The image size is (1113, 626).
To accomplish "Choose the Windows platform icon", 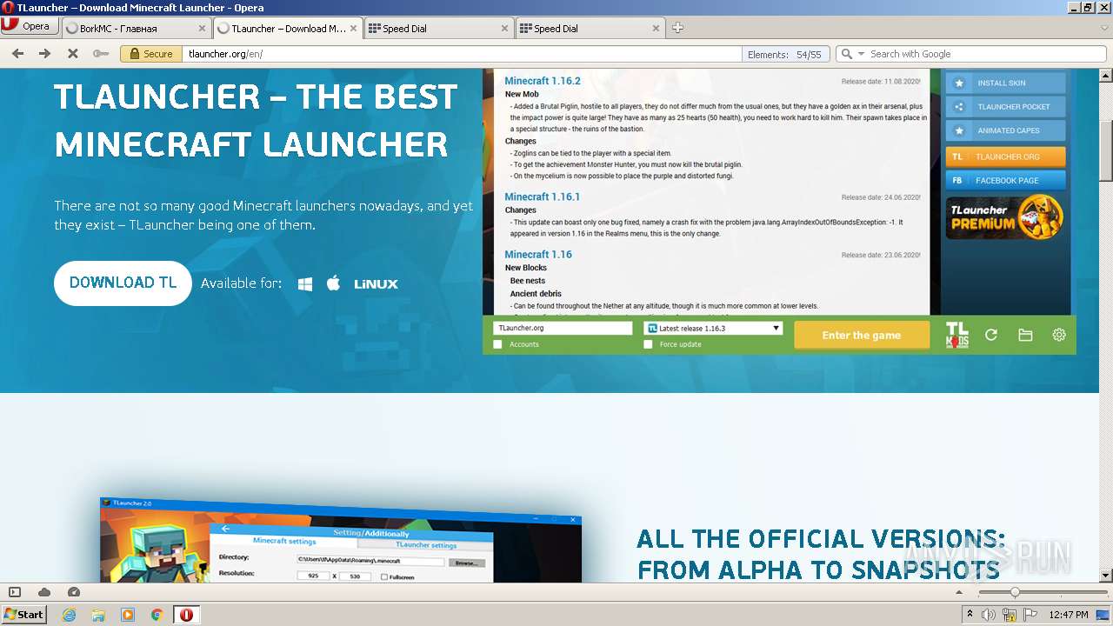I will [x=305, y=283].
